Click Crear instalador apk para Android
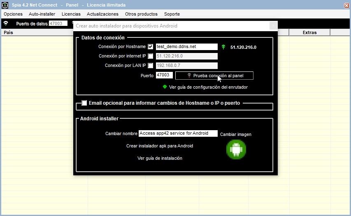Screen dimensions: 351x216 160,146
